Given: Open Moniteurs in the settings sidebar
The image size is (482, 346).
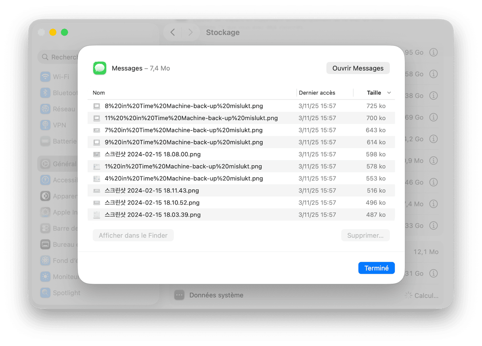Looking at the screenshot, I should coord(59,277).
